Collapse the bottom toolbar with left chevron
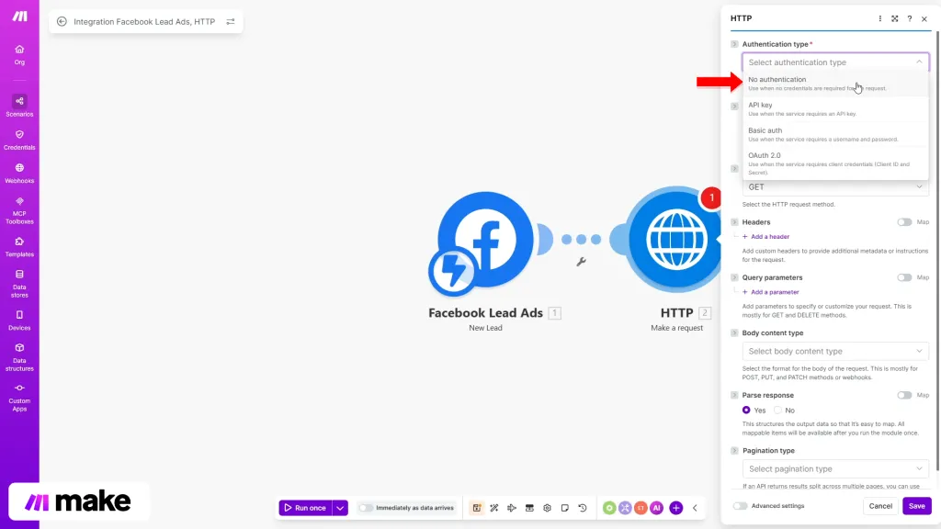Image resolution: width=941 pixels, height=529 pixels. pos(695,508)
